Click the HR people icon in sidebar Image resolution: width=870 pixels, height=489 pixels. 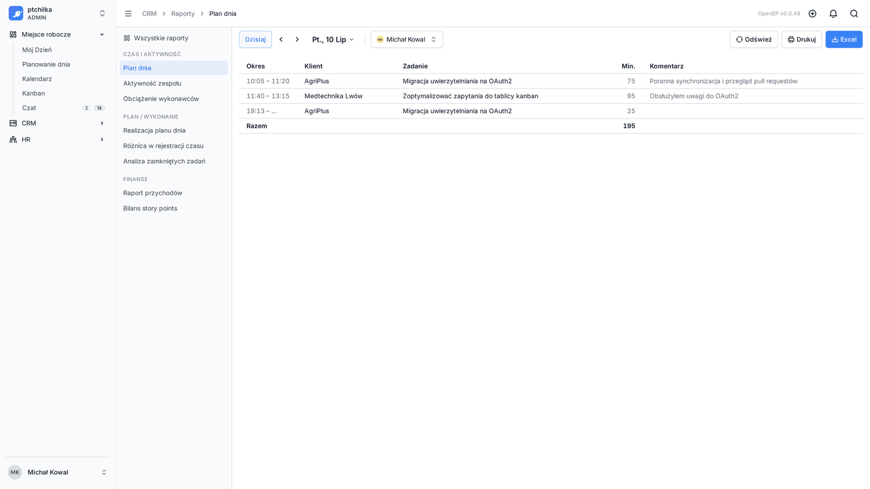[13, 140]
